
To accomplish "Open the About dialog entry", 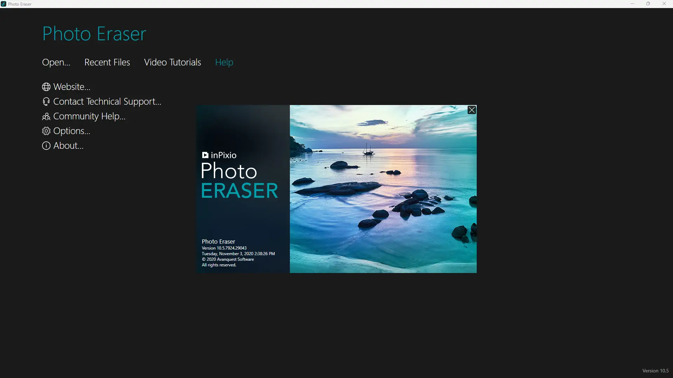I will [68, 146].
